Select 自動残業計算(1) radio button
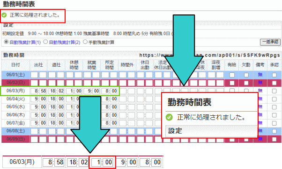282x169 pixels. 6,42
